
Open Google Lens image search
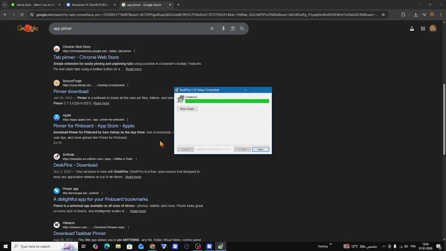point(233,29)
